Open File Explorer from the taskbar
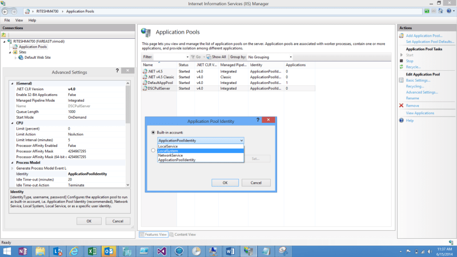This screenshot has width=457, height=257. pos(40,251)
